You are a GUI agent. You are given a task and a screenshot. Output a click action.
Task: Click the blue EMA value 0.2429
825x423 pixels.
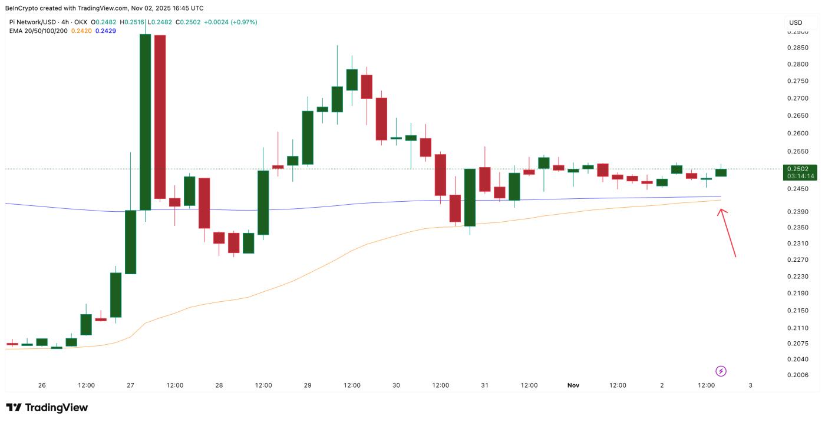click(105, 31)
